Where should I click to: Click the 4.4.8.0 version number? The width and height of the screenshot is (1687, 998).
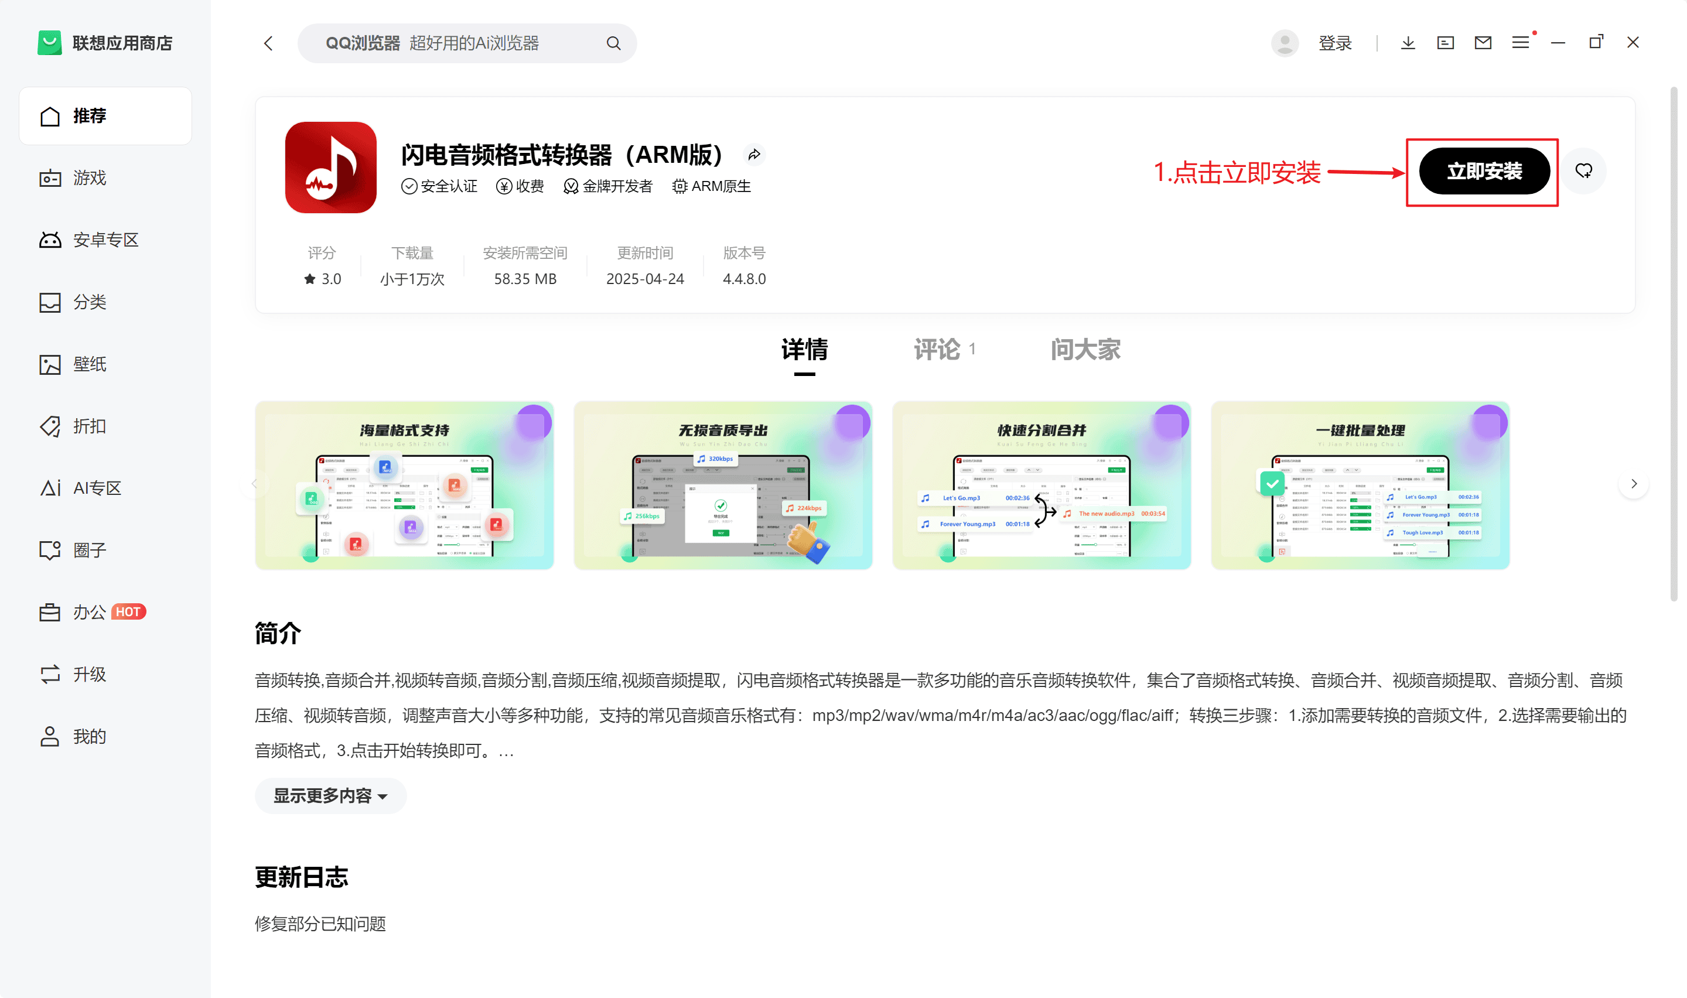click(x=744, y=279)
